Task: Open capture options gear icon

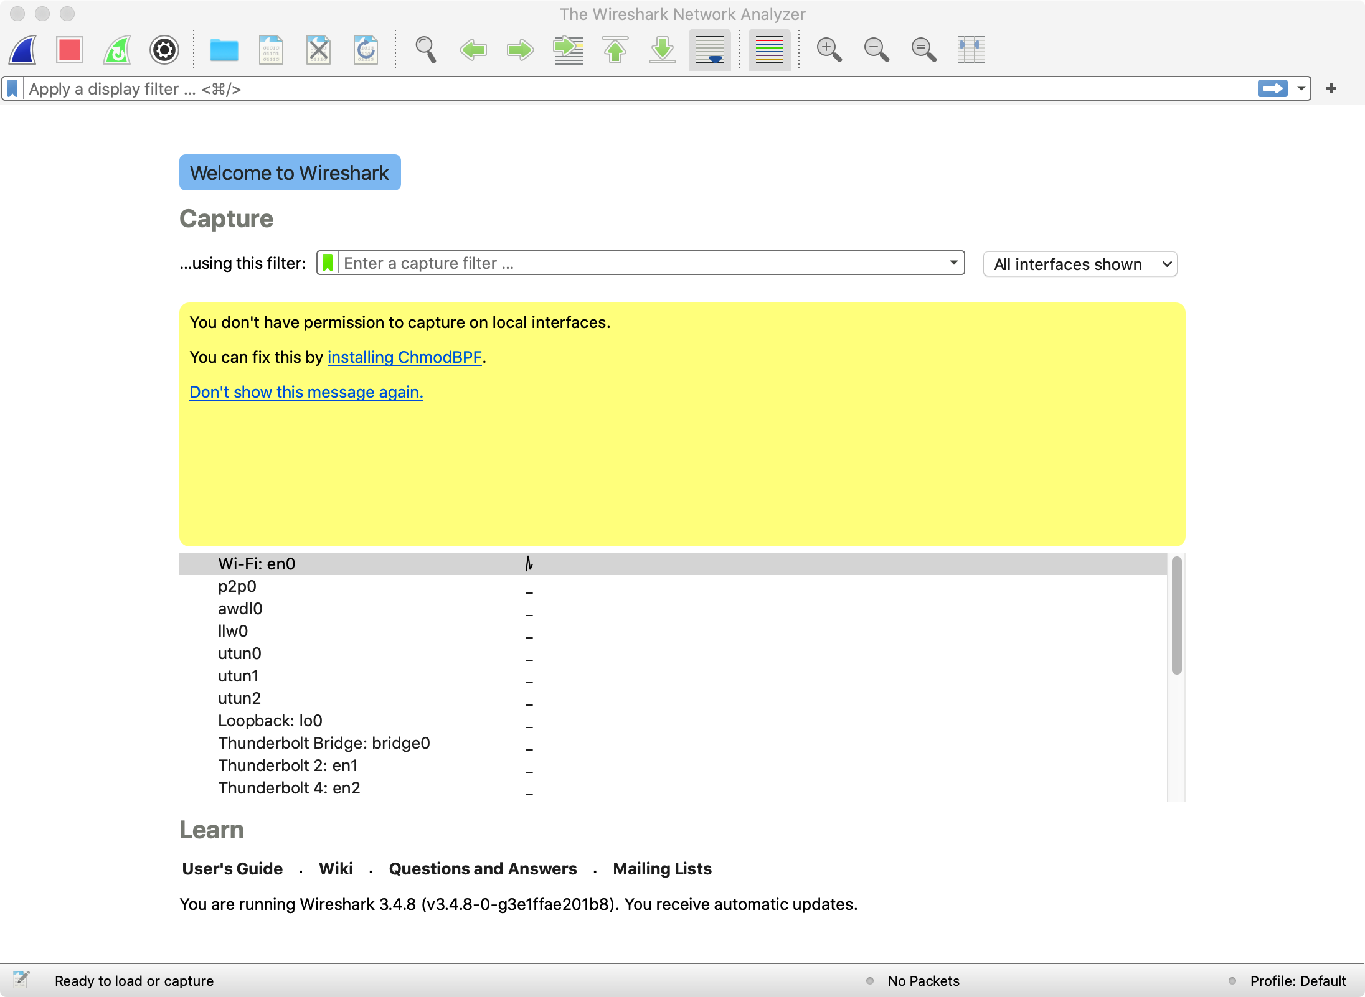Action: click(x=164, y=50)
